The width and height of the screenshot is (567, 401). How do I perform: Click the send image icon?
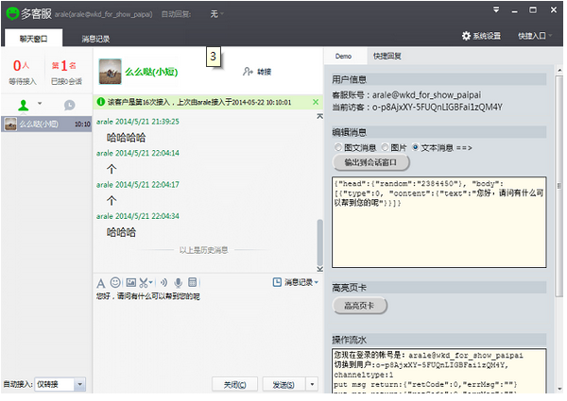(x=129, y=282)
